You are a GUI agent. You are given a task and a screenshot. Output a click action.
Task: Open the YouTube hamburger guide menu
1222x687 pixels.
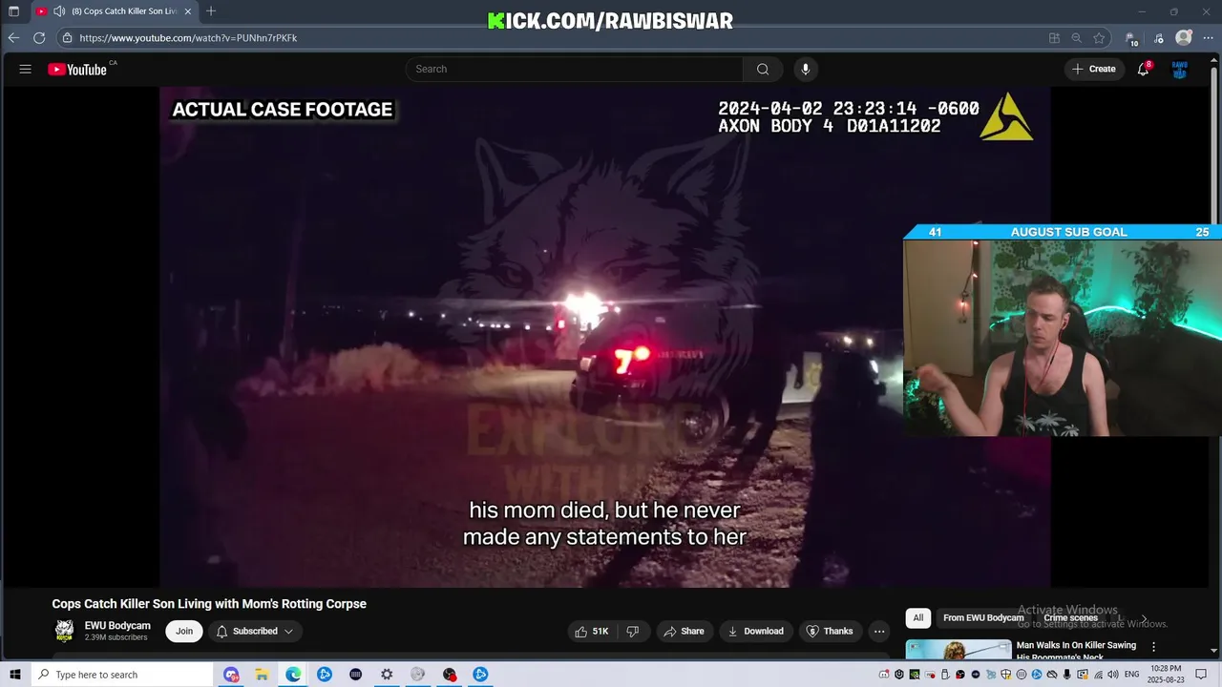pyautogui.click(x=26, y=69)
